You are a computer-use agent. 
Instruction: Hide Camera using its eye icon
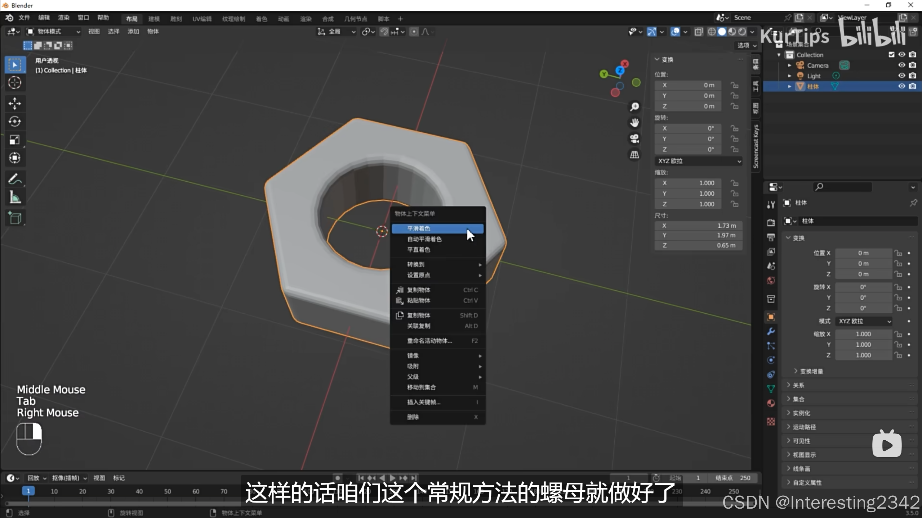[x=901, y=65]
